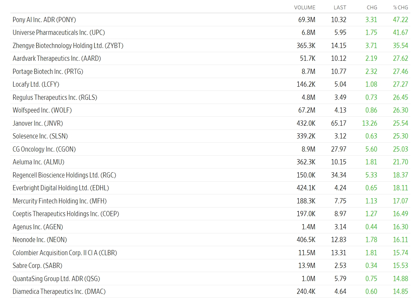Image resolution: width=411 pixels, height=298 pixels.
Task: Select Regulus Therapeutics Inc. (RGLS)
Action: (x=55, y=97)
